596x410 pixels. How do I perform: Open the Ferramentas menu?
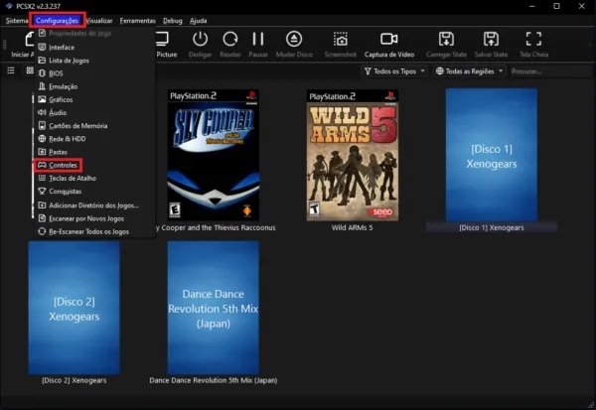[138, 21]
